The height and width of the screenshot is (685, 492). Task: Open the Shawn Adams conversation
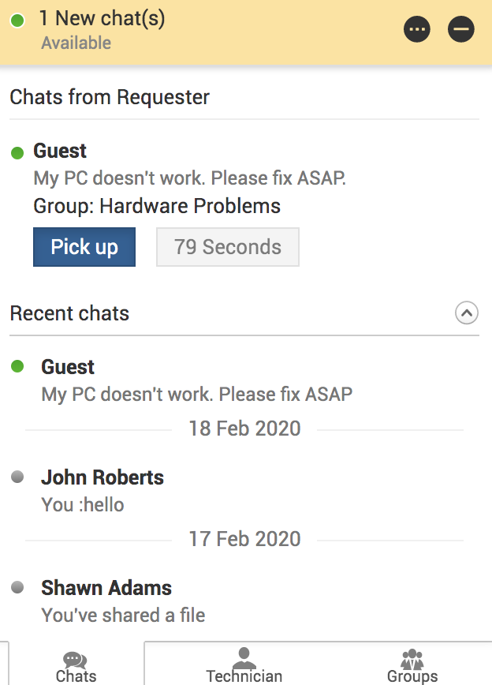tap(106, 588)
